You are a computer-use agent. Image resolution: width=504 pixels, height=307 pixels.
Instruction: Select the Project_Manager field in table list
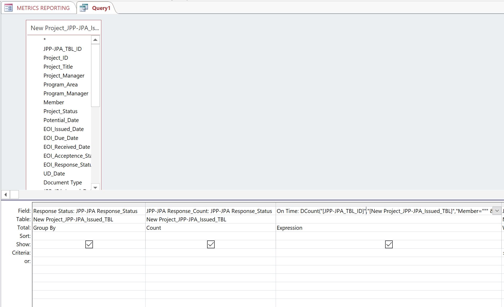[64, 76]
